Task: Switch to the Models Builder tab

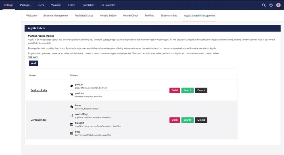Action: [x=108, y=16]
